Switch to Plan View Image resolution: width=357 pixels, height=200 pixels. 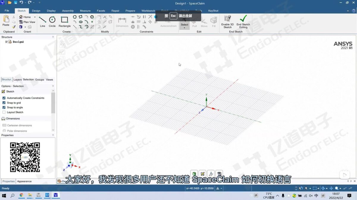pyautogui.click(x=27, y=22)
